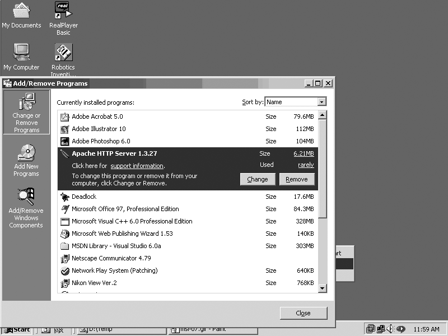Click the Sort by dropdown arrow
448x336 pixels.
click(321, 102)
